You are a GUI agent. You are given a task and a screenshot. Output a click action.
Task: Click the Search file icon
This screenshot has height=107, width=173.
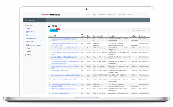25,52
